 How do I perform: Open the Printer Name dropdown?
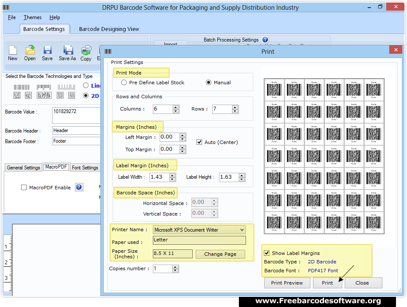242,230
